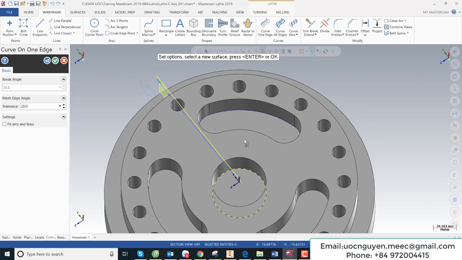The height and width of the screenshot is (260, 462).
Task: Choose the Relief Groove tool
Action: (235, 28)
